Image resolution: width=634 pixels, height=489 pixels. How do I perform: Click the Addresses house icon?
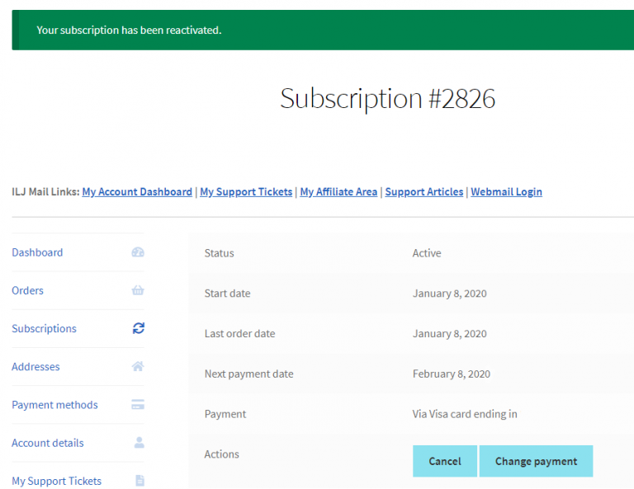pos(138,366)
